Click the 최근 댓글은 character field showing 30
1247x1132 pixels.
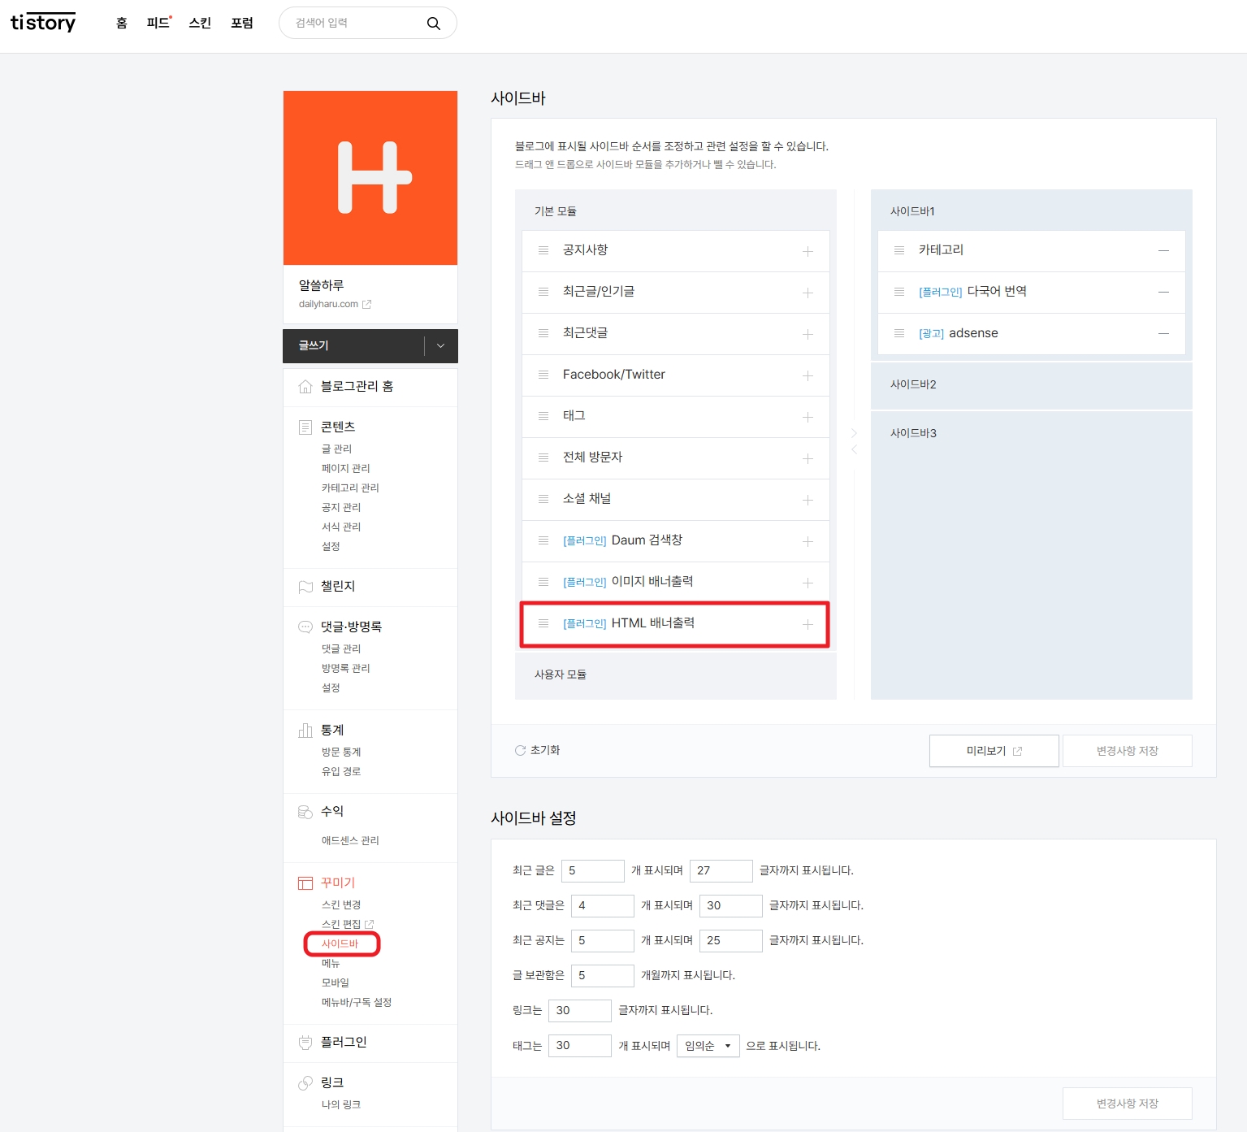(731, 905)
